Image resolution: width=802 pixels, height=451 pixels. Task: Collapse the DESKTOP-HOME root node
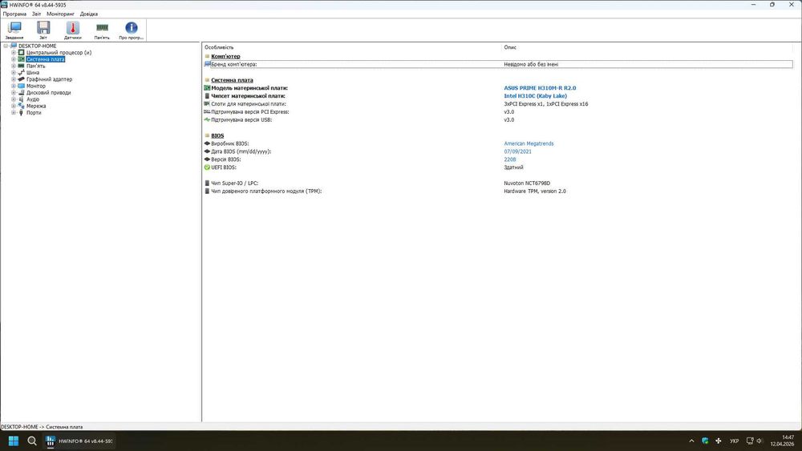point(6,46)
